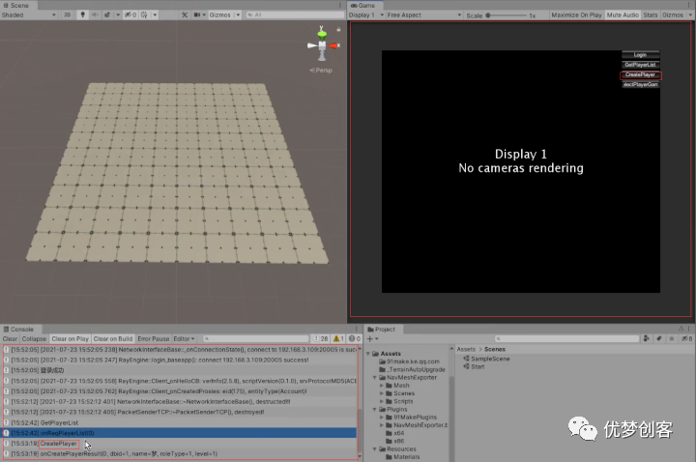
Task: Toggle Gizmos in the Game view
Action: click(673, 14)
